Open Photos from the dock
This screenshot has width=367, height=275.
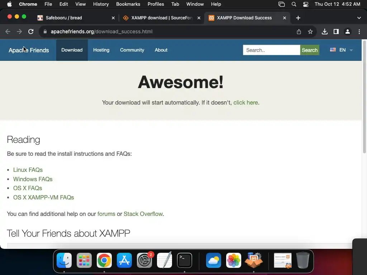click(x=234, y=260)
